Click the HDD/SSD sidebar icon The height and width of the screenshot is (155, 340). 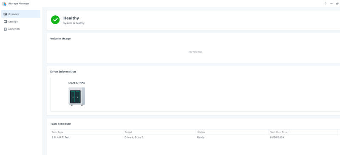(x=6, y=29)
